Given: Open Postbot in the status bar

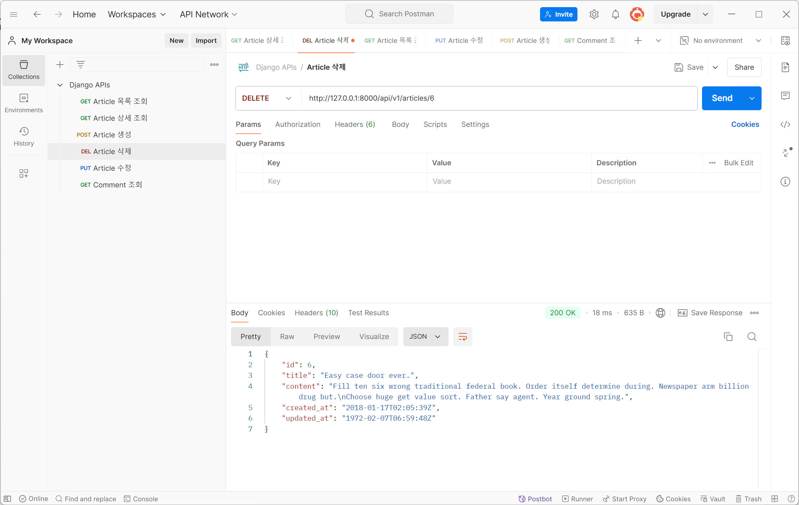Looking at the screenshot, I should click(535, 499).
